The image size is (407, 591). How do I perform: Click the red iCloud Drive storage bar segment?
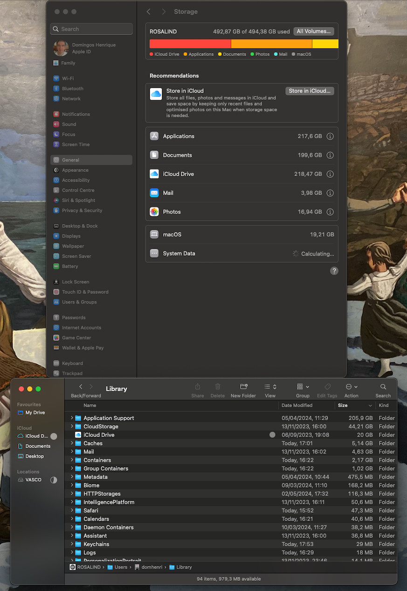[x=190, y=44]
